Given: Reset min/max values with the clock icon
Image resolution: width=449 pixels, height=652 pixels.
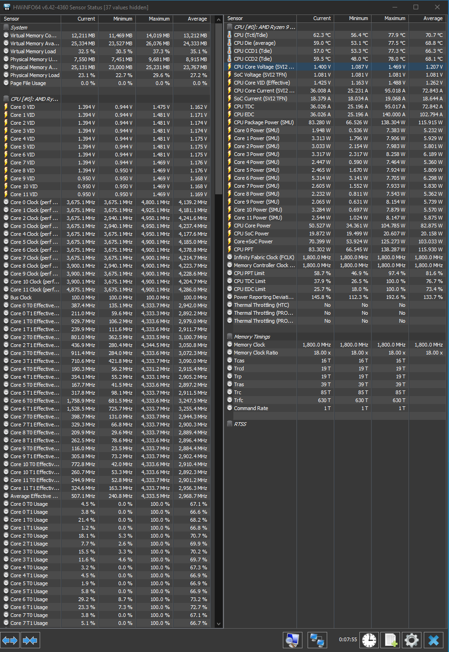Looking at the screenshot, I should point(369,640).
